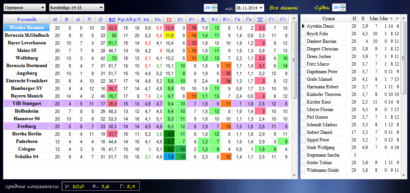Screen dimensions: 410x193
Task: Select the Bayern Munich team
Action: tap(27, 96)
